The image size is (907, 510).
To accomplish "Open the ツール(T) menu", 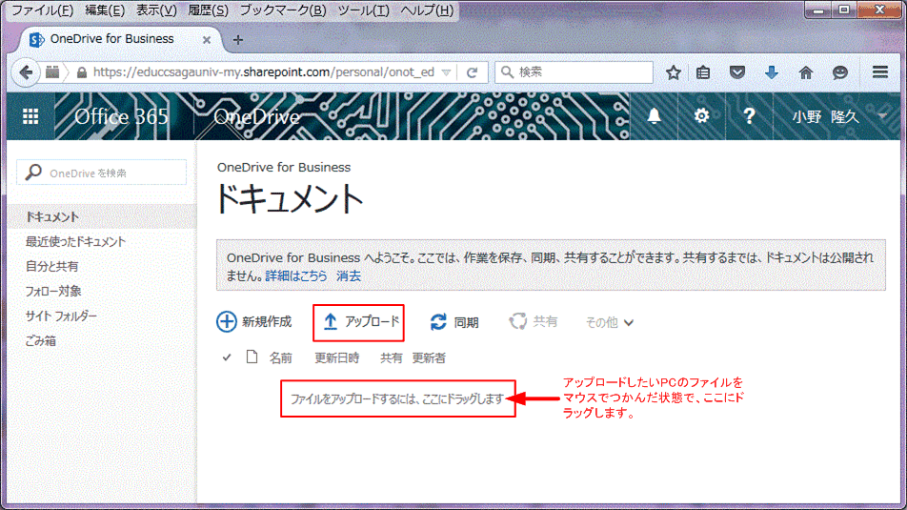I will click(x=363, y=10).
